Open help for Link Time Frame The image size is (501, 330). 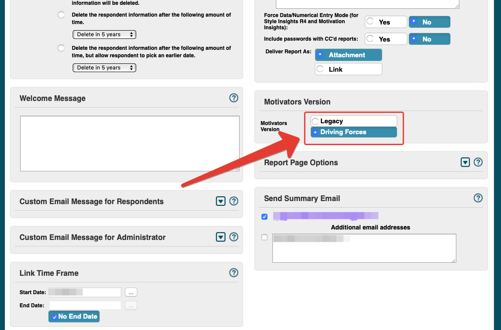[x=233, y=273]
